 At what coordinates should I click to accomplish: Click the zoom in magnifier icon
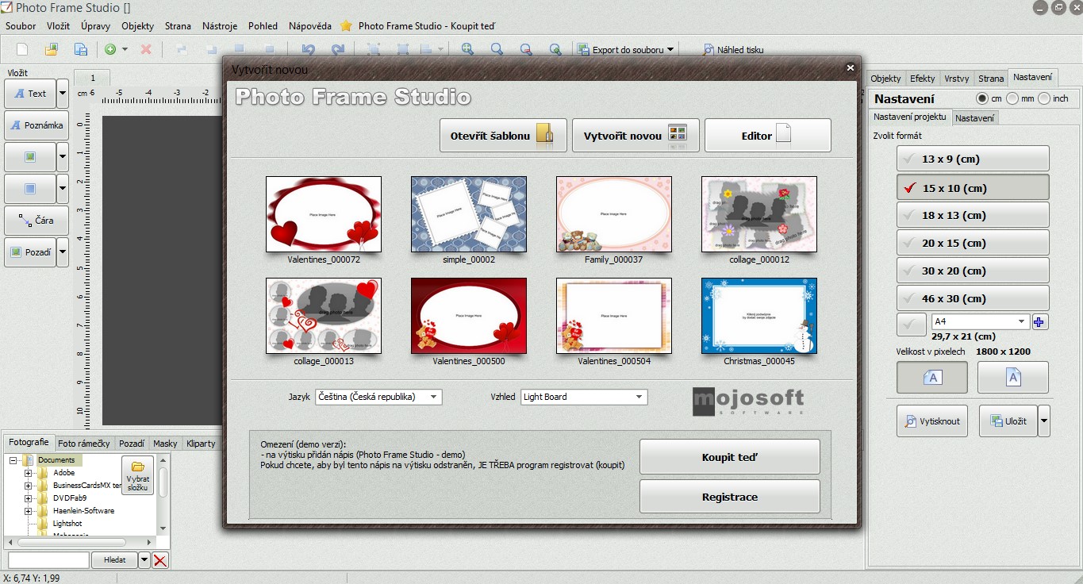coord(467,49)
